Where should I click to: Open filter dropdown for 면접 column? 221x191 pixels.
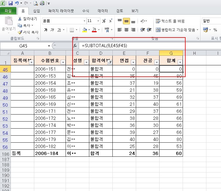point(133,62)
